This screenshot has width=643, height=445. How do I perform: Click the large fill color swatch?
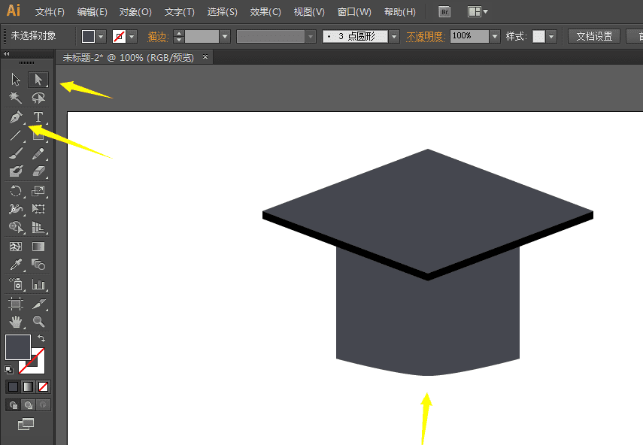coord(17,347)
